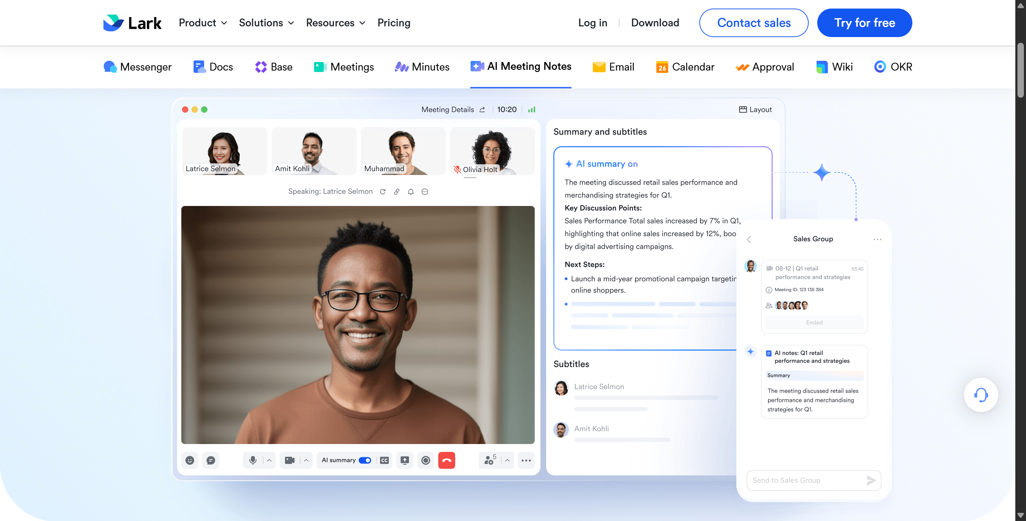This screenshot has height=521, width=1026.
Task: Click the send arrow in Sales Group
Action: pos(871,480)
